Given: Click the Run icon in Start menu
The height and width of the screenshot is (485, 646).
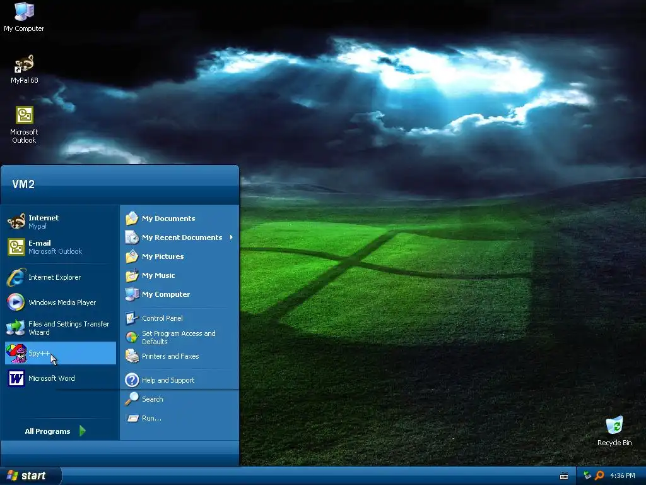Looking at the screenshot, I should tap(132, 418).
